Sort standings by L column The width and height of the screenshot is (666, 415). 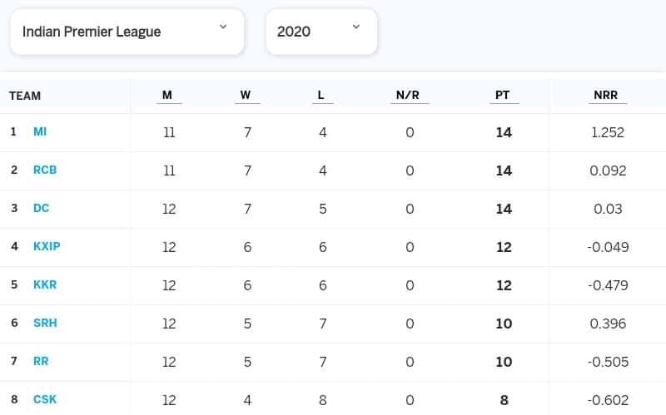coord(321,95)
